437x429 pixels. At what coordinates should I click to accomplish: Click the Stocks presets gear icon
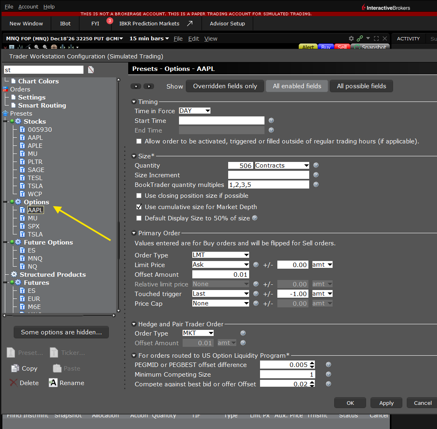18,121
